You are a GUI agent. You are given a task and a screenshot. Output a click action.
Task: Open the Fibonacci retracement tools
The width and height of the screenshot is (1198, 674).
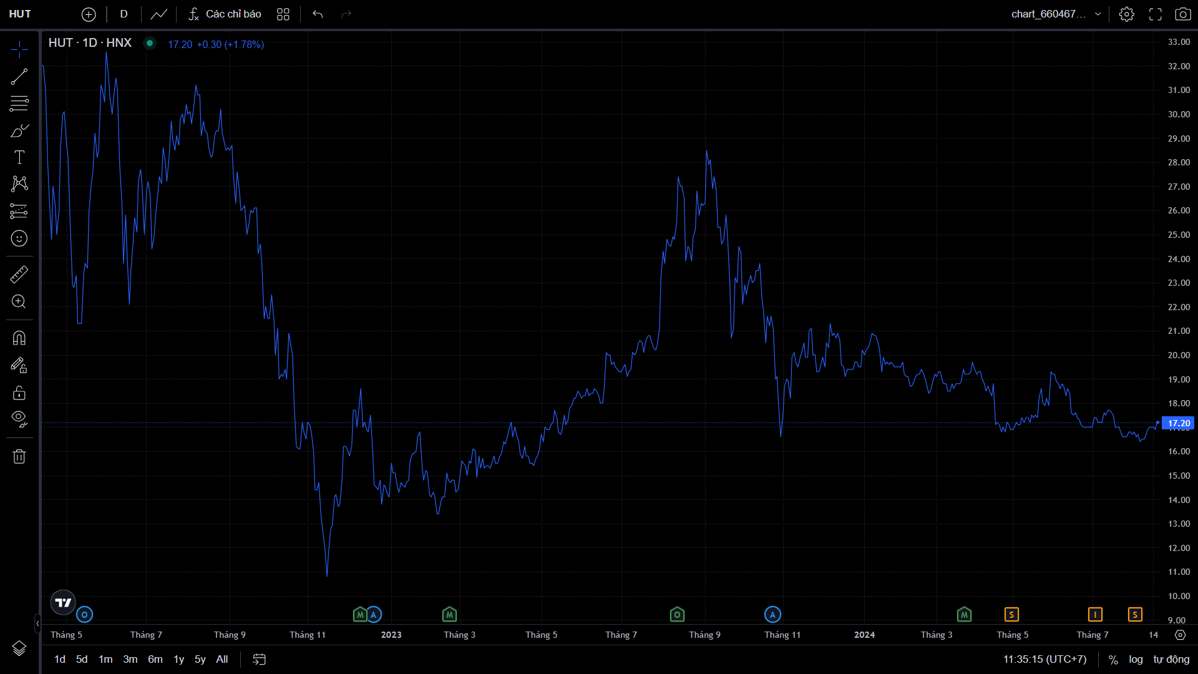19,104
